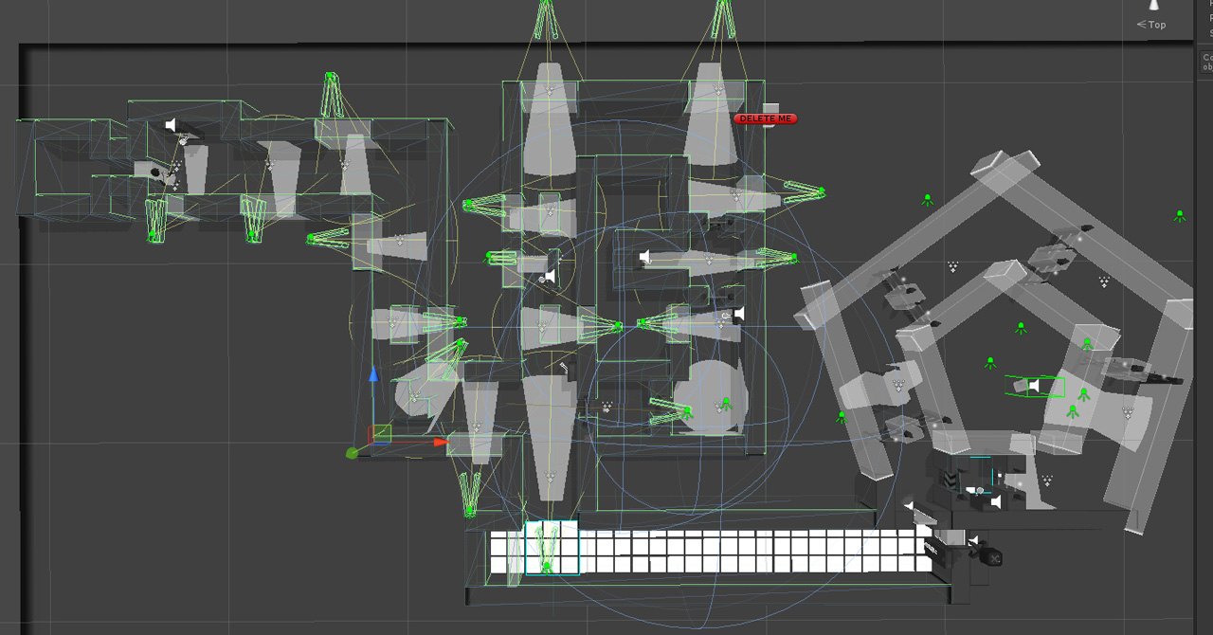Select the spotlight gizmo above the upper-left corridor
Screen dimensions: 1213x635
click(332, 93)
